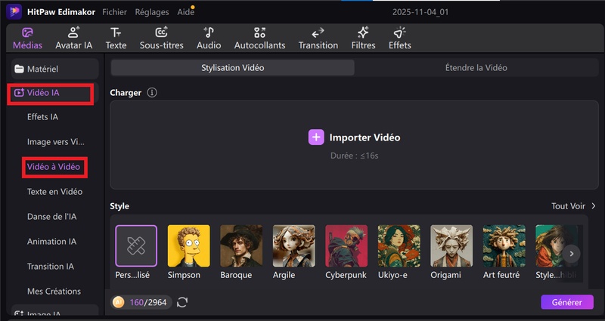
Task: Expand Tout Voir styles list
Action: [573, 205]
